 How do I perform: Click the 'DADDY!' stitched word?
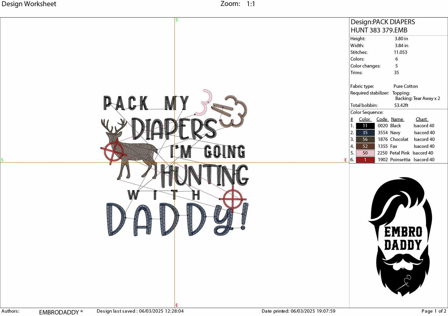coord(177,219)
